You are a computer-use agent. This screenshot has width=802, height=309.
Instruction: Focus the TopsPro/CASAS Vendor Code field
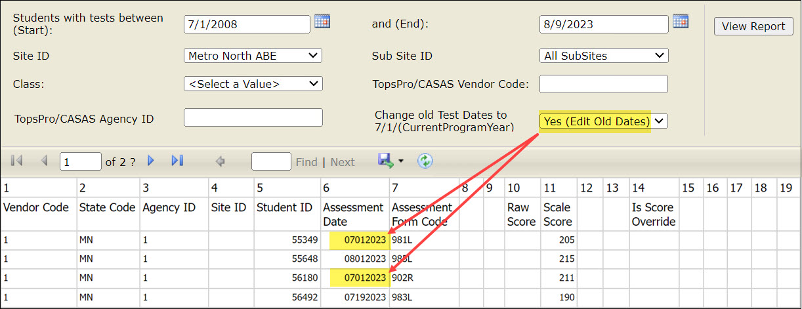click(603, 84)
